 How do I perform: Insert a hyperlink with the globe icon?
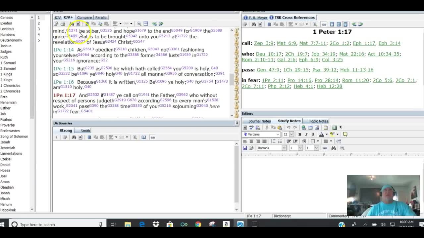click(304, 128)
